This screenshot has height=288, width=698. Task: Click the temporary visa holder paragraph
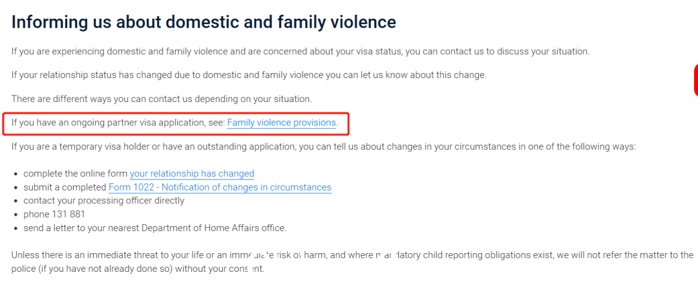(x=323, y=147)
